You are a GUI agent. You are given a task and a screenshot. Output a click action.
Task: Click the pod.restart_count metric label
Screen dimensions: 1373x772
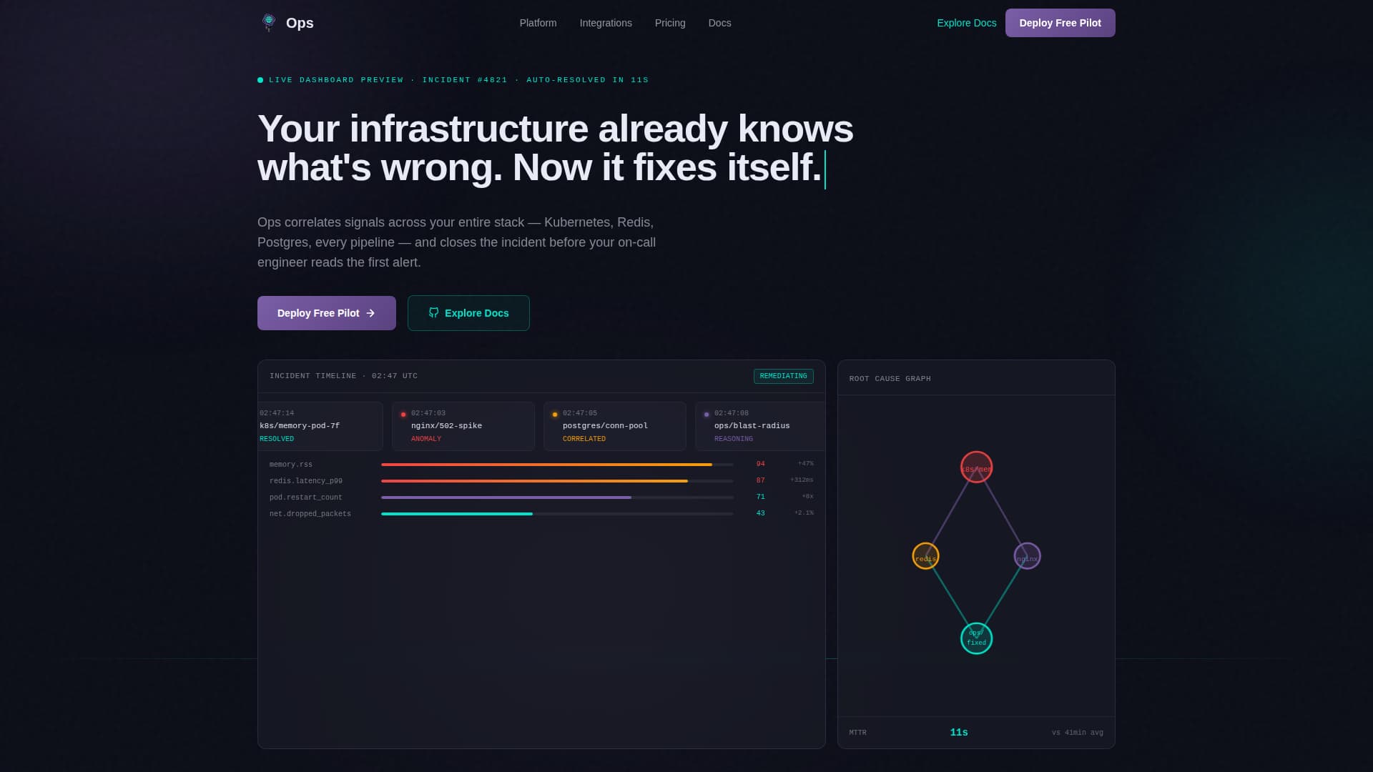tap(306, 498)
